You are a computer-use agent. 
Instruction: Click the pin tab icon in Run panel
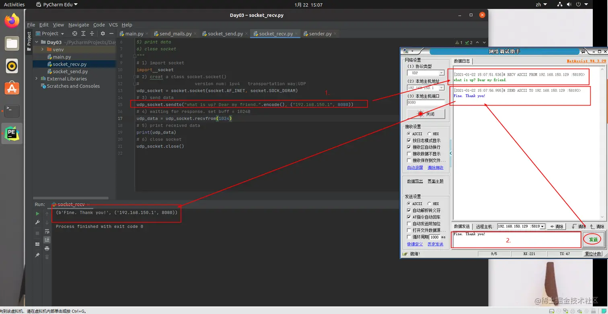tap(37, 255)
